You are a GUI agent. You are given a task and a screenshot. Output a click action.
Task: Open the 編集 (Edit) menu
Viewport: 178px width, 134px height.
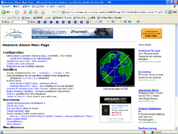point(16,6)
